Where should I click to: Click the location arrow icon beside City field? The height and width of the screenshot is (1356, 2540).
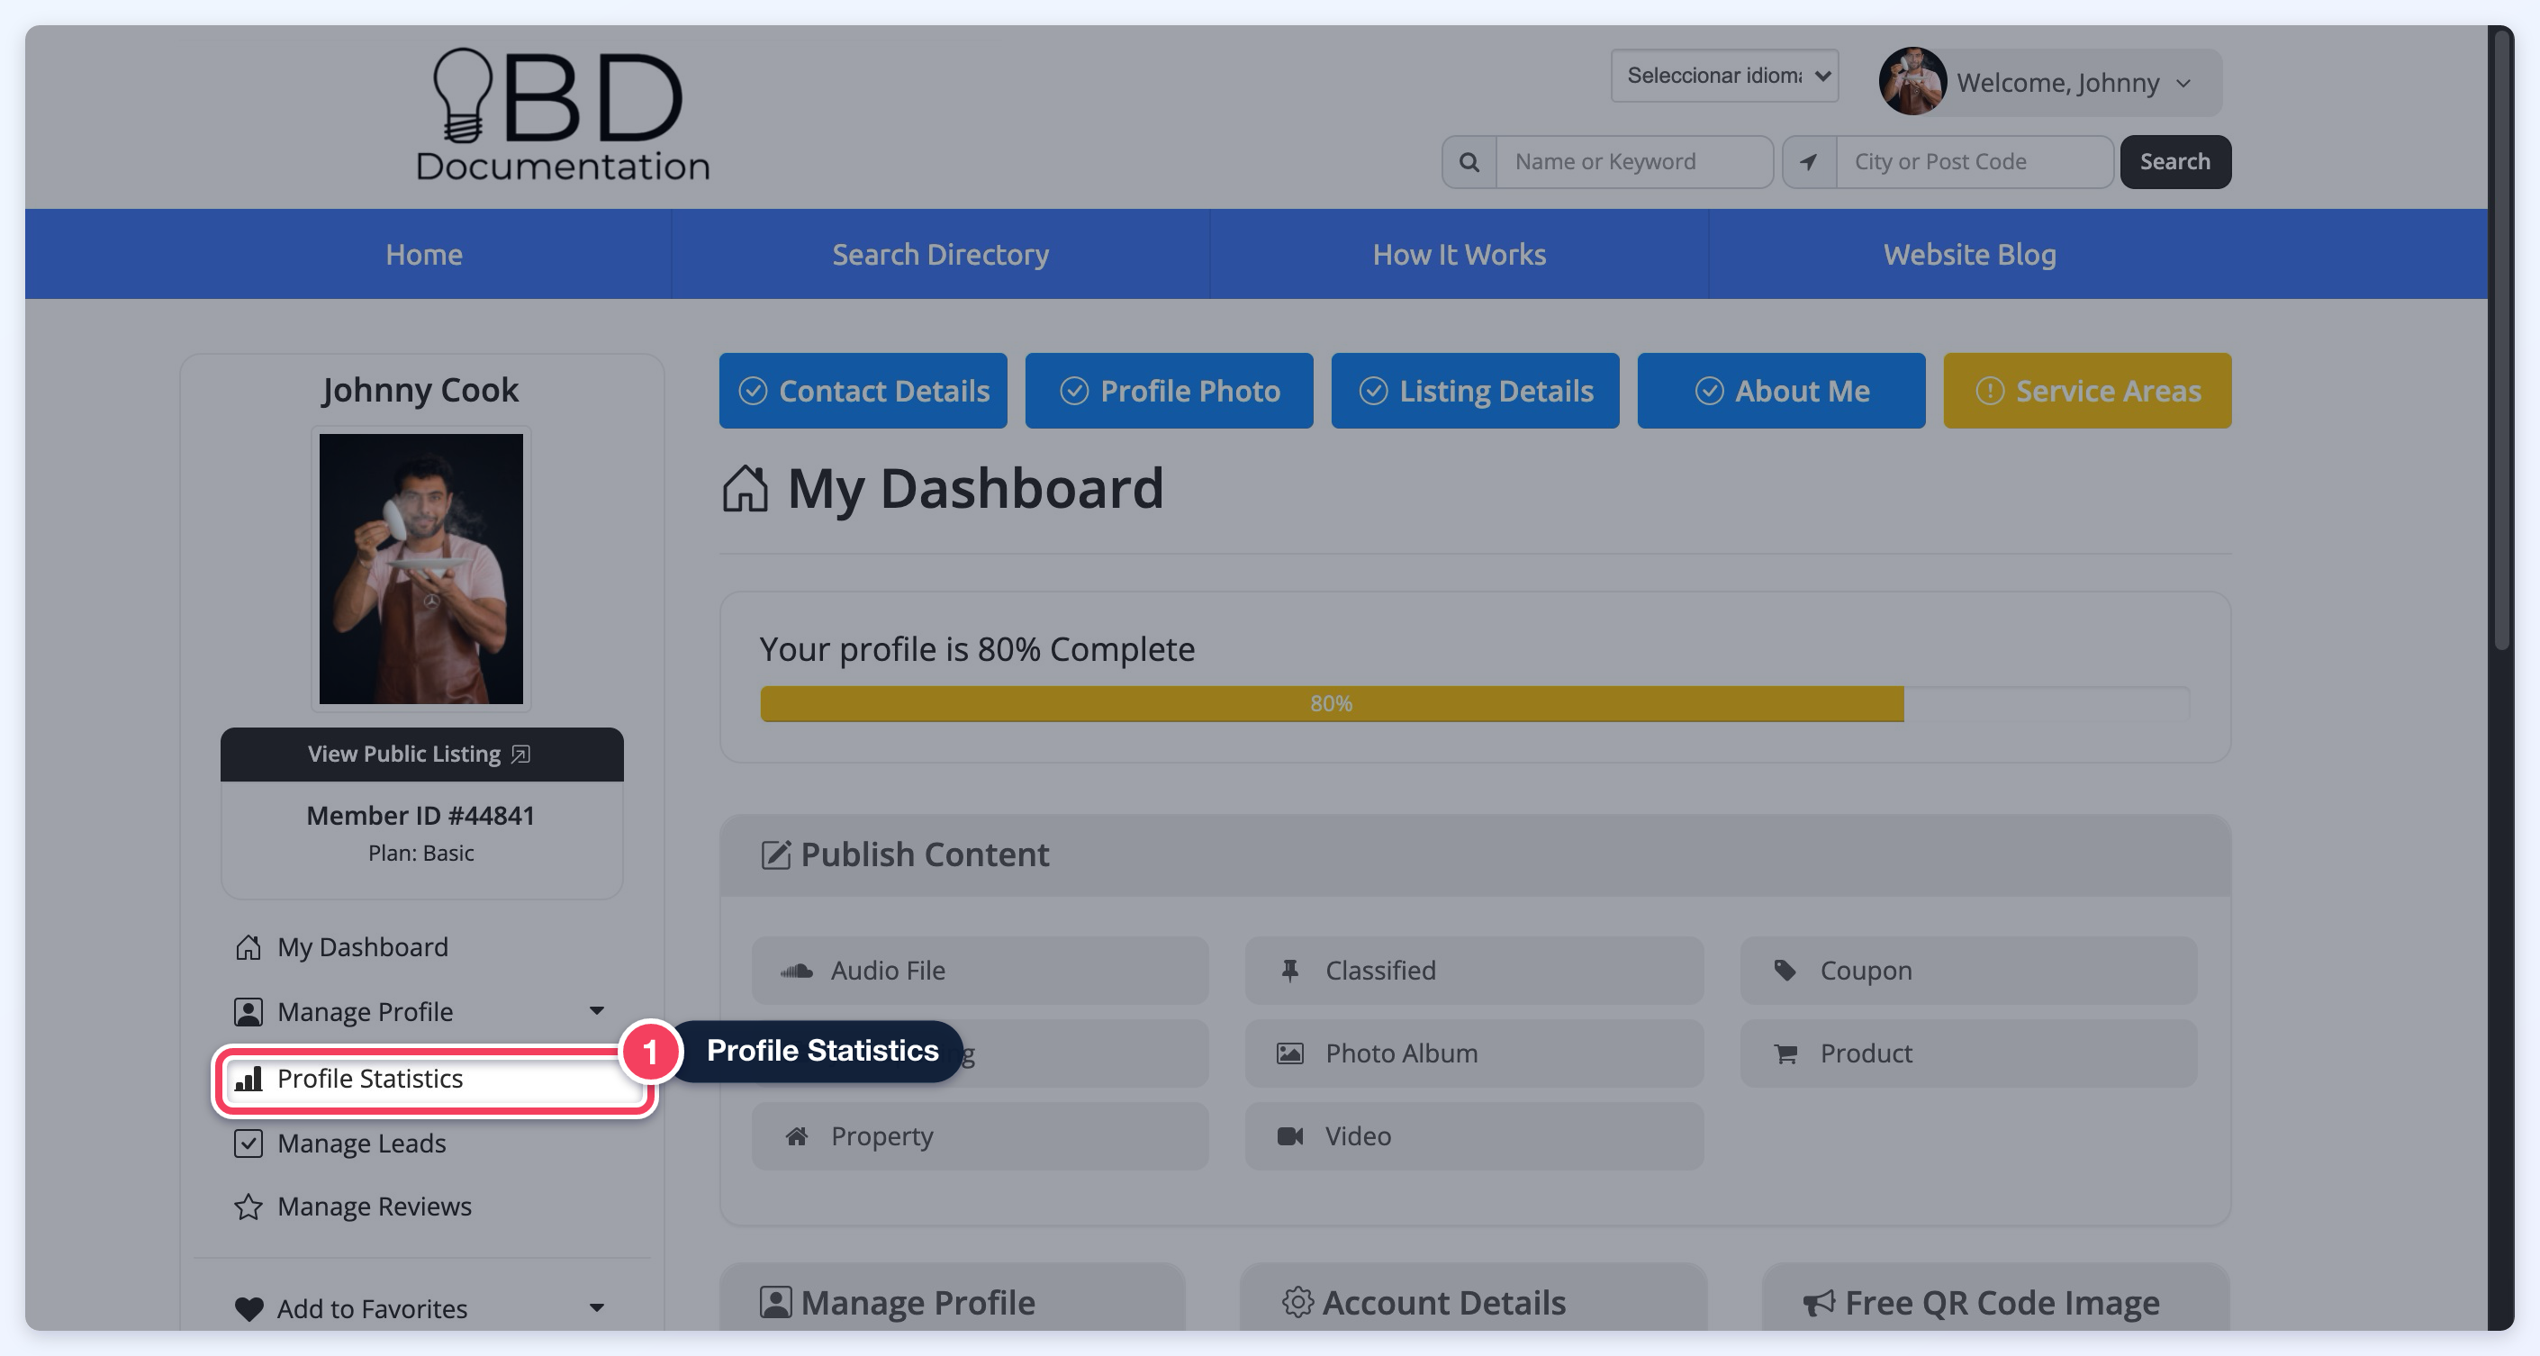(x=1810, y=162)
